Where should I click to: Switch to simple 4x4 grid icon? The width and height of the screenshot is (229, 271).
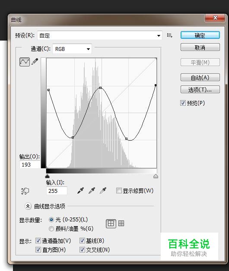point(111,224)
